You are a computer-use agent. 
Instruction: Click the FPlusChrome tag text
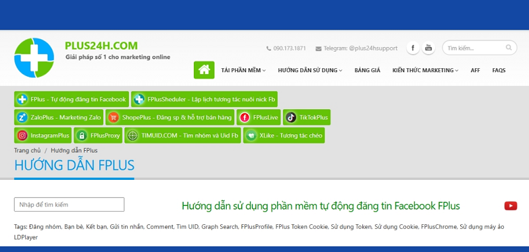[x=438, y=227]
